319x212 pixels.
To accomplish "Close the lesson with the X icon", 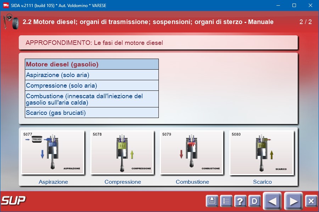I will pyautogui.click(x=311, y=201).
